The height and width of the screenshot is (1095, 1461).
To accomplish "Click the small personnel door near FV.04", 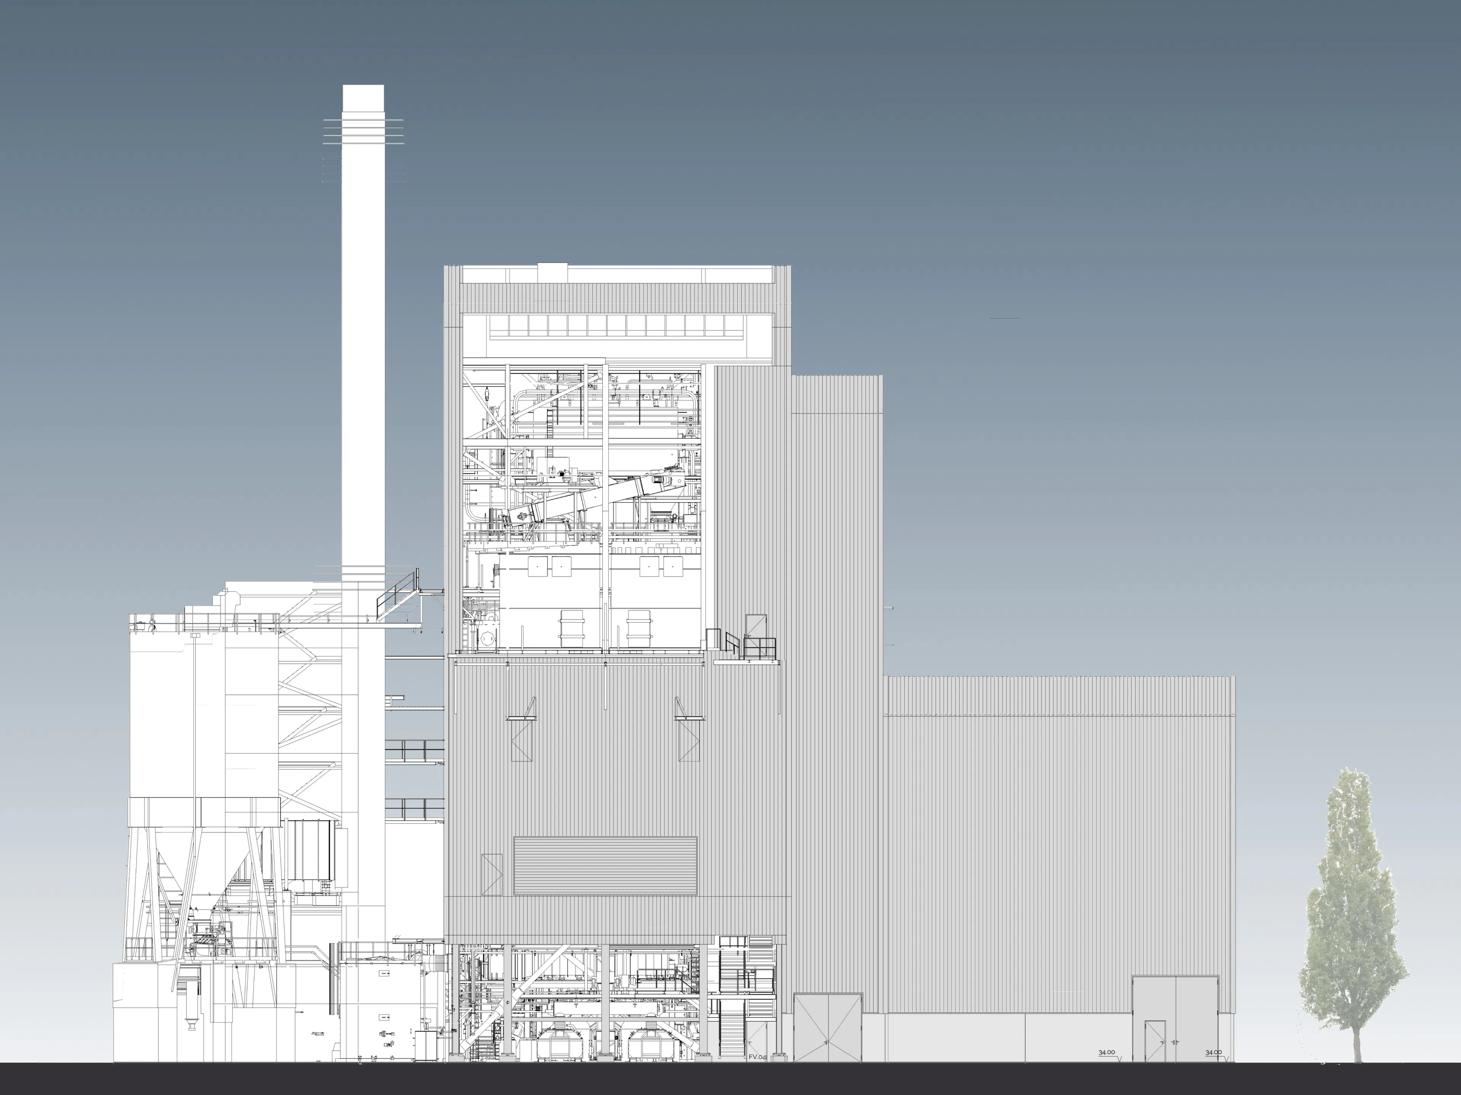I will coord(757,1036).
